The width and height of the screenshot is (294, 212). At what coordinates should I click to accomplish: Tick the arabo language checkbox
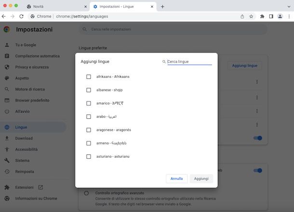click(89, 116)
